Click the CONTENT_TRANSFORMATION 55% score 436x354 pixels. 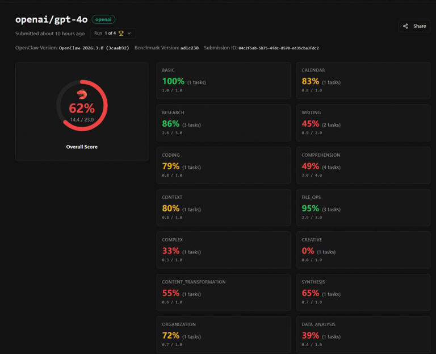pos(171,293)
